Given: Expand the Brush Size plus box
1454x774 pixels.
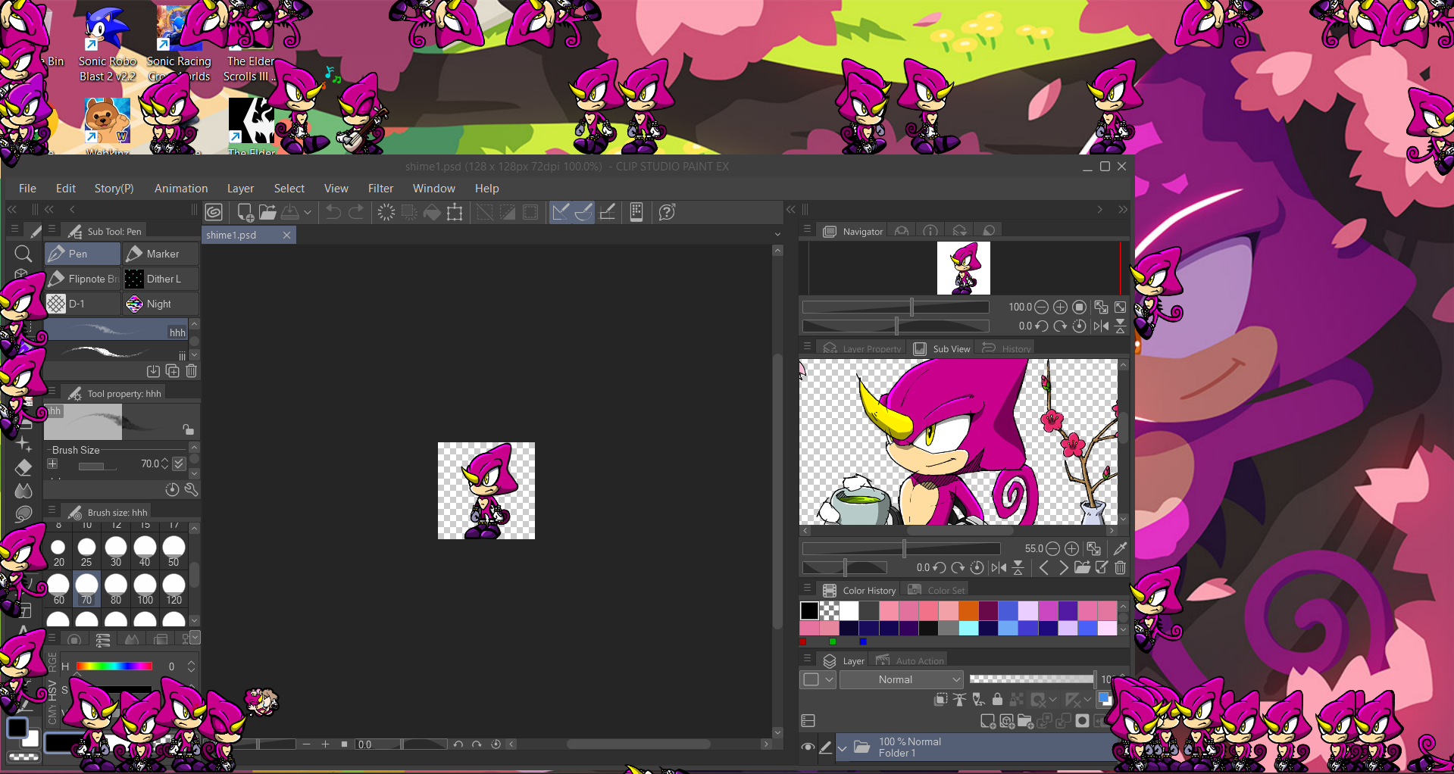Looking at the screenshot, I should (52, 463).
